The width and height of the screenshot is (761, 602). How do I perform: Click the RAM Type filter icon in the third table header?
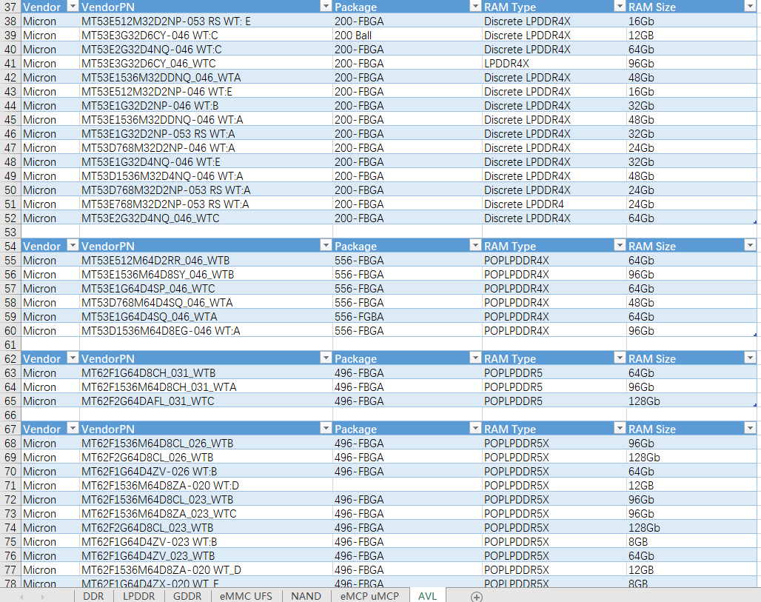pyautogui.click(x=620, y=358)
